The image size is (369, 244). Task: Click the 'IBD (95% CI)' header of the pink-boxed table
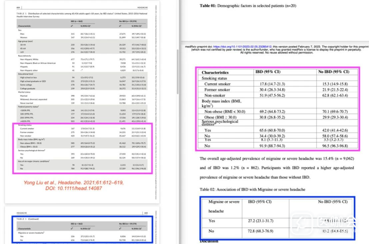tap(267, 72)
